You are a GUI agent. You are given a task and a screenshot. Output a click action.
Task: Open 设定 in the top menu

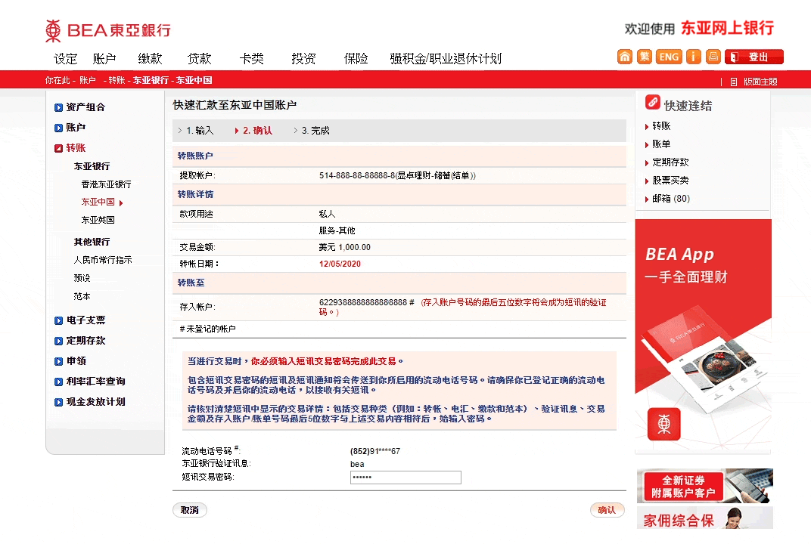click(66, 58)
